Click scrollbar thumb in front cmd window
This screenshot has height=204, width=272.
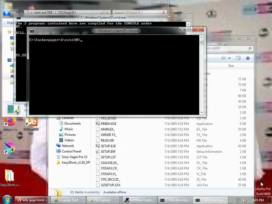[x=201, y=43]
